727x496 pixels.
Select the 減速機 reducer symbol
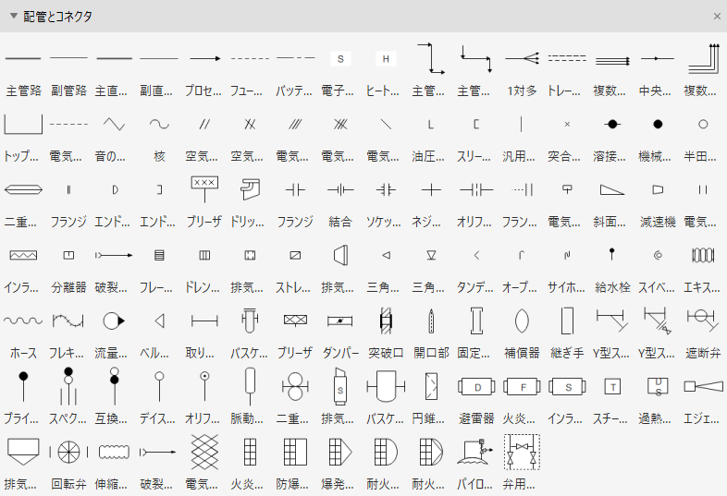coord(658,190)
